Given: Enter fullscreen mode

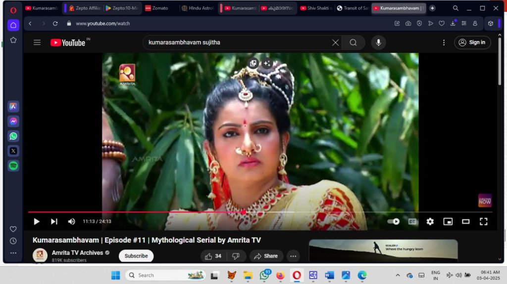Looking at the screenshot, I should (x=483, y=221).
